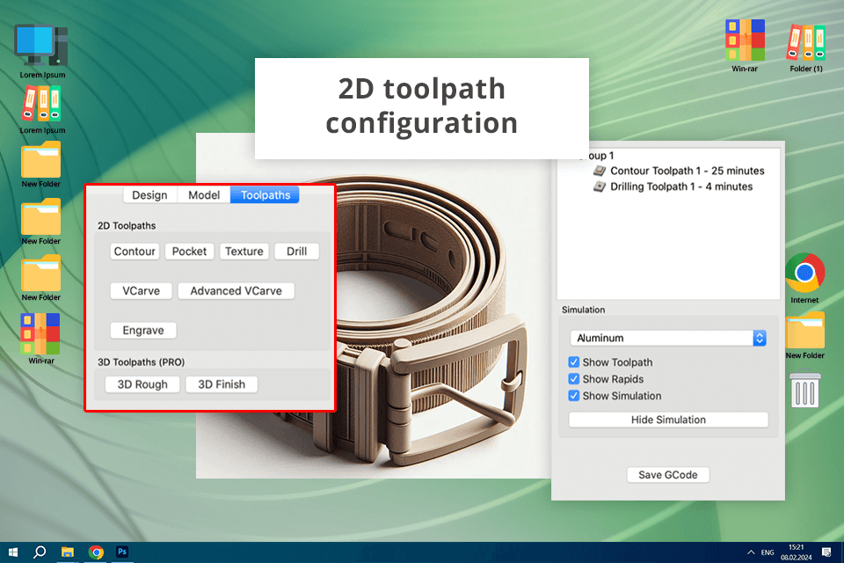Image resolution: width=844 pixels, height=563 pixels.
Task: Toggle the Show Toolpath checkbox
Action: pos(574,362)
